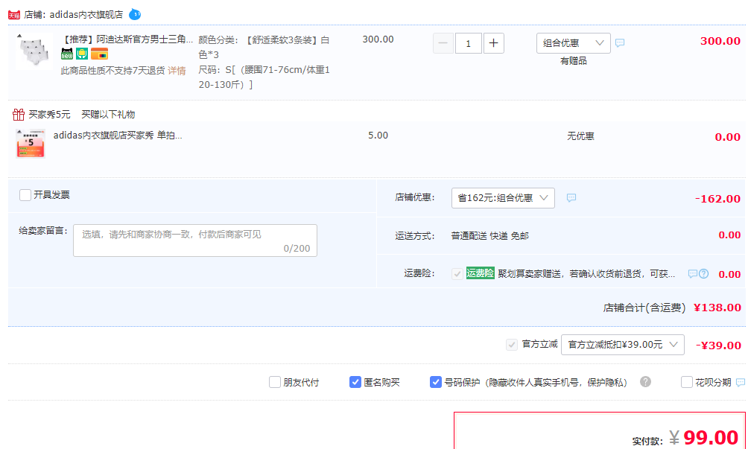Click the comment bubble icon beside 店铺优惠 dropdown
This screenshot has height=449, width=748.
click(571, 198)
